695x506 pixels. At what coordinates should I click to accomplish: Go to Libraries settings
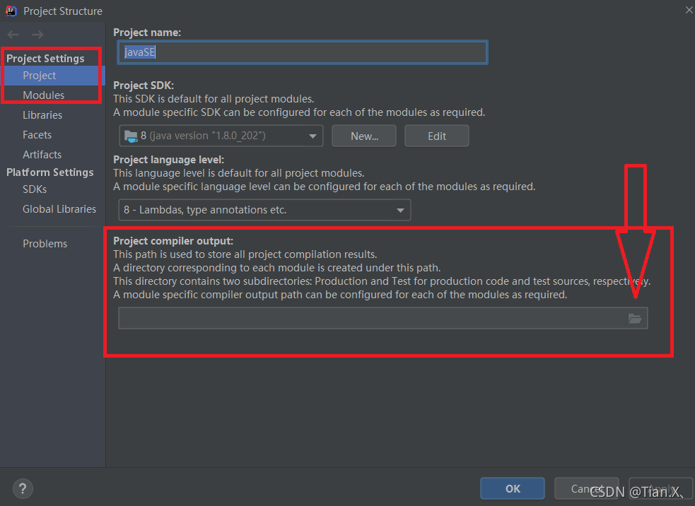[42, 115]
